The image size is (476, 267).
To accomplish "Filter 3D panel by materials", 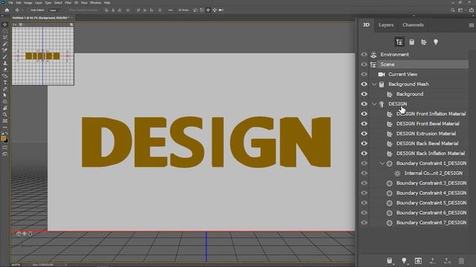I will (424, 42).
